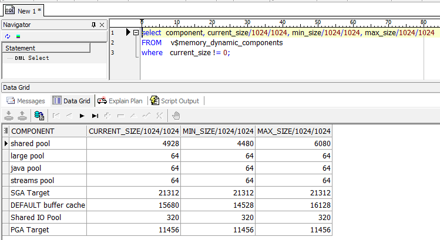Open the Messages tab
The width and height of the screenshot is (440, 240).
(25, 101)
